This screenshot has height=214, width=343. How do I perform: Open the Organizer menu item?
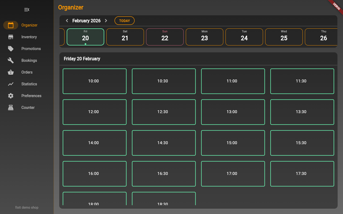pyautogui.click(x=27, y=25)
